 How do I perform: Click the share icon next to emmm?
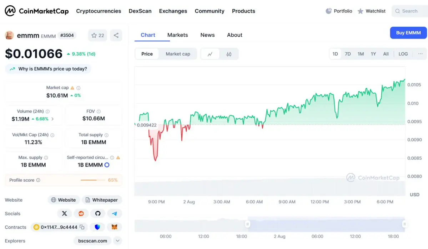[x=116, y=35]
